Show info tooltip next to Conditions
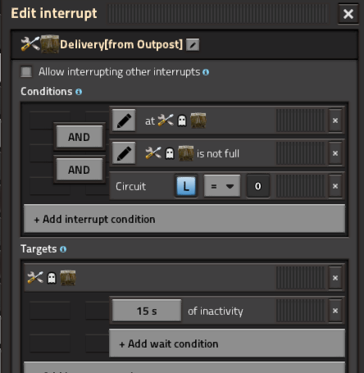 coord(79,92)
